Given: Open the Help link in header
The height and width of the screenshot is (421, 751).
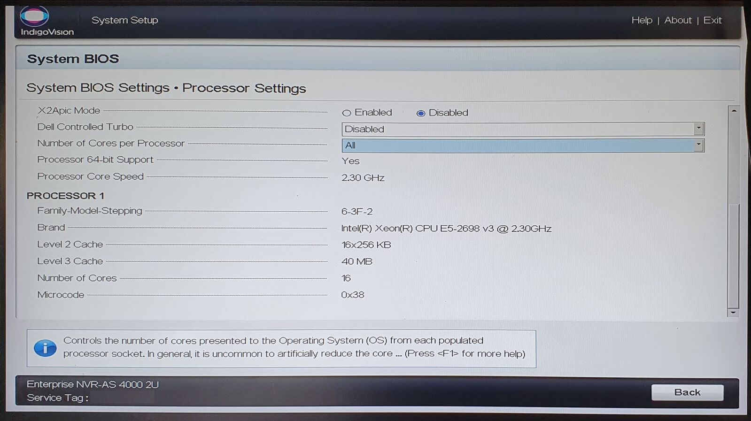Looking at the screenshot, I should click(x=642, y=20).
